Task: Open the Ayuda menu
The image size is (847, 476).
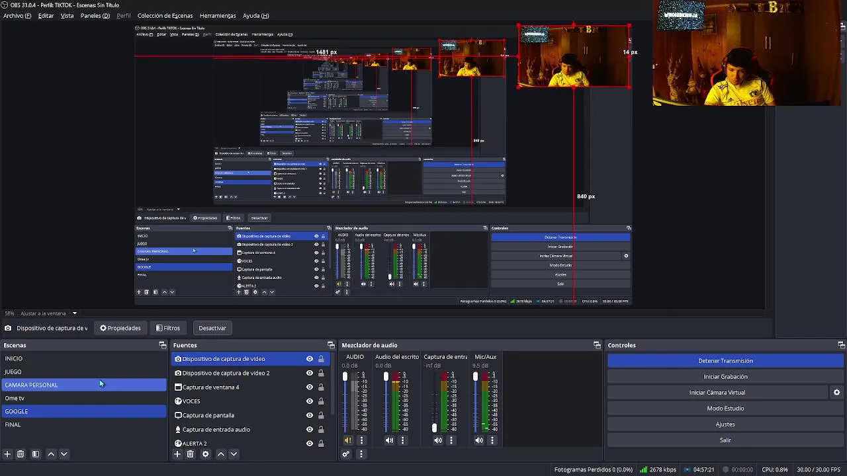Action: click(x=255, y=16)
